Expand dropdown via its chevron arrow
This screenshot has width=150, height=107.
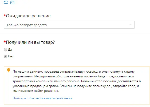[x=131, y=25]
